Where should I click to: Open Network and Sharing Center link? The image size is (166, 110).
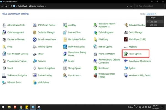[77, 54]
